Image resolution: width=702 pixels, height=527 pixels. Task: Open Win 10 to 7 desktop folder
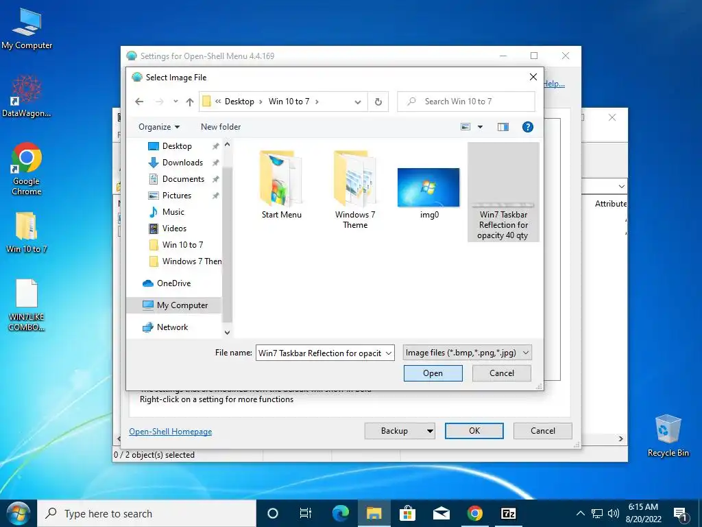(27, 232)
